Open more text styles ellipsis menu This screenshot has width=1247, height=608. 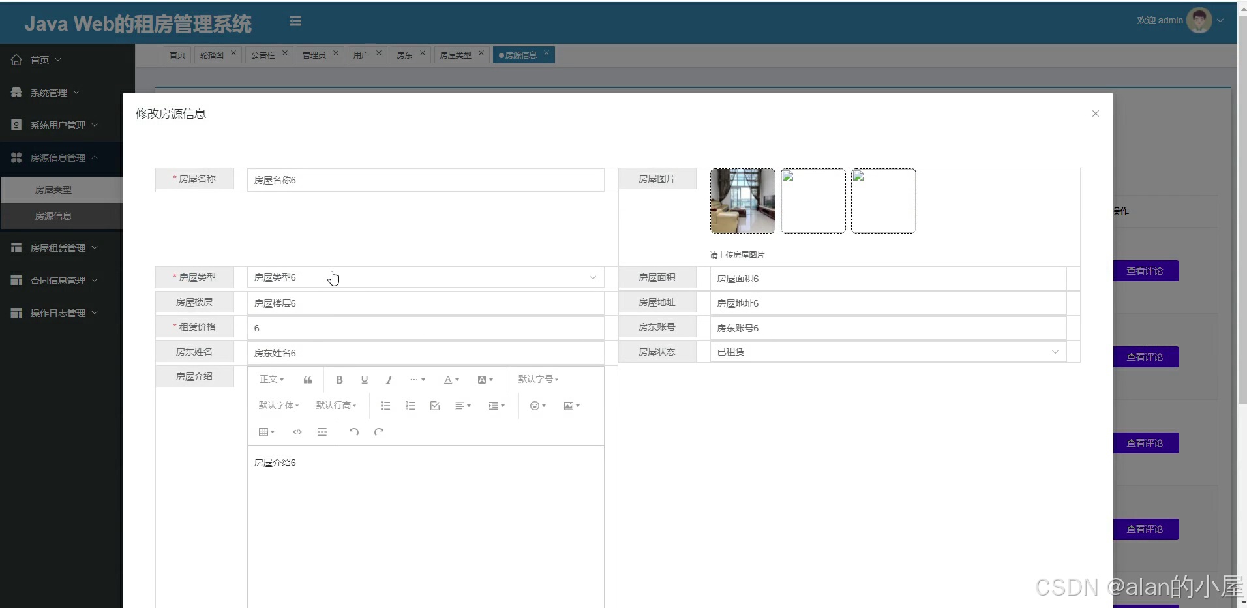(x=417, y=380)
